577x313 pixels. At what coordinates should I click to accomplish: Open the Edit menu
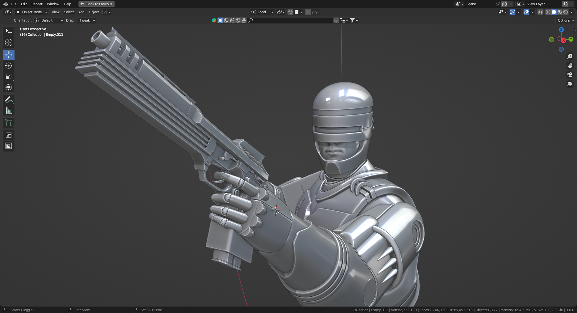coord(24,4)
